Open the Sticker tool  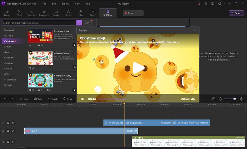69,13
